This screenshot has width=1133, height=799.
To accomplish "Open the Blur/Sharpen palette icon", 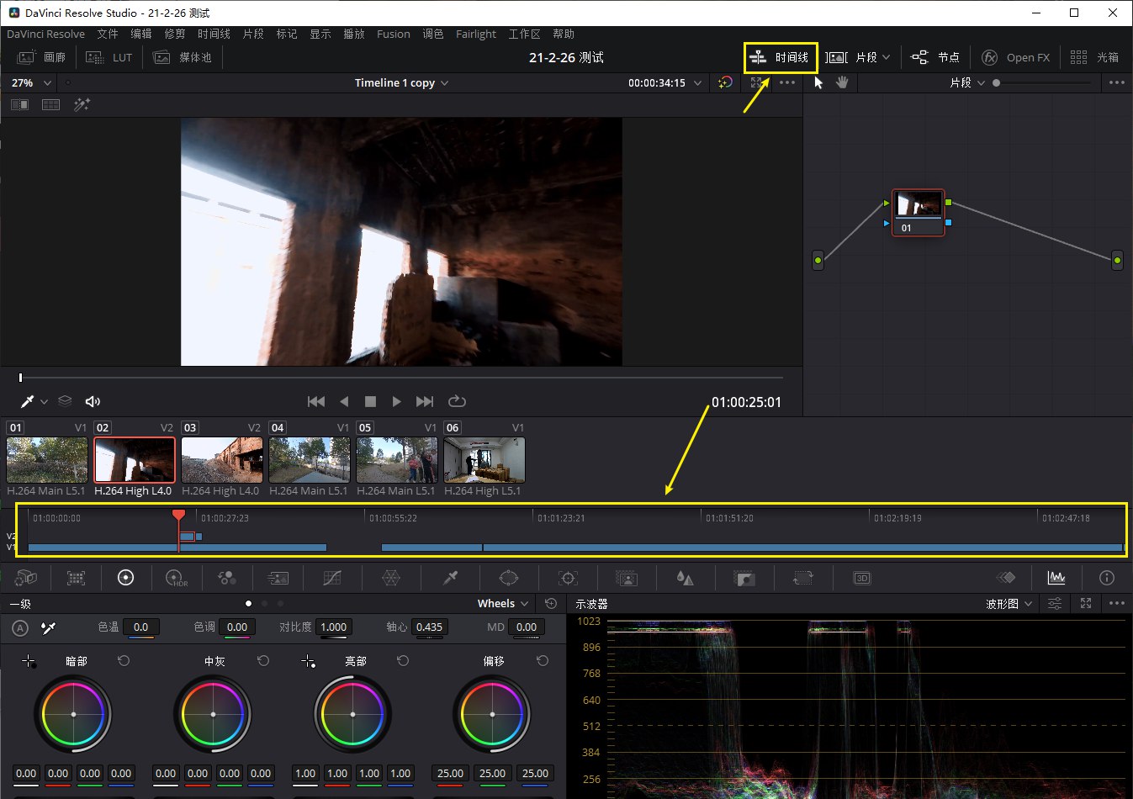I will 685,578.
